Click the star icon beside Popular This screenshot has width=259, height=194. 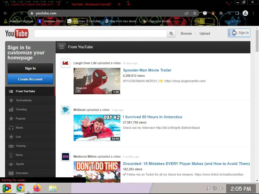11,118
